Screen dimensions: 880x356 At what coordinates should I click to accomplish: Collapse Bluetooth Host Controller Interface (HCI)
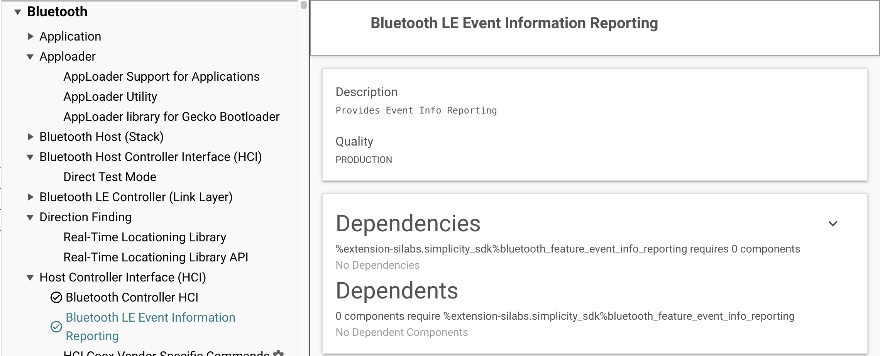click(x=30, y=158)
